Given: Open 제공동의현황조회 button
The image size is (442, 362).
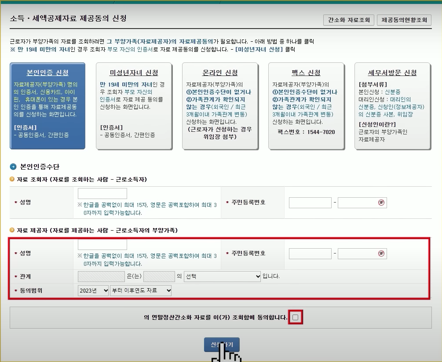Looking at the screenshot, I should [x=404, y=20].
